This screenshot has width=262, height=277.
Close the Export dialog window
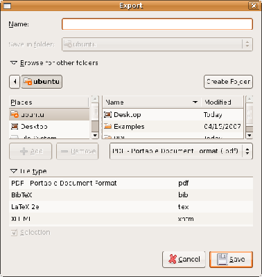[254, 6]
